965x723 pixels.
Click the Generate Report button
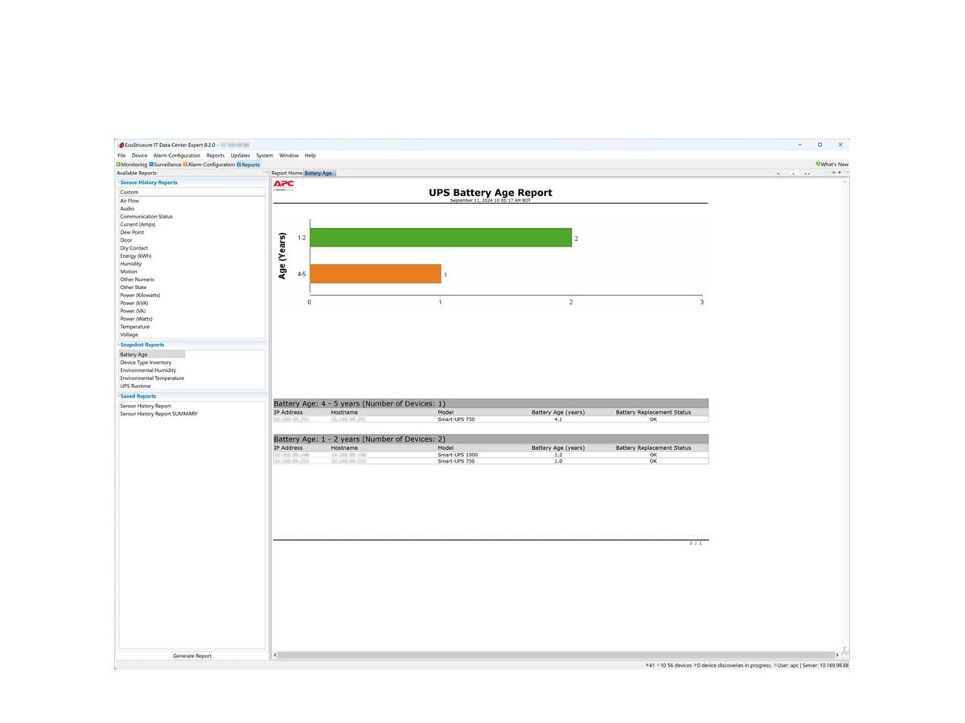pyautogui.click(x=192, y=656)
